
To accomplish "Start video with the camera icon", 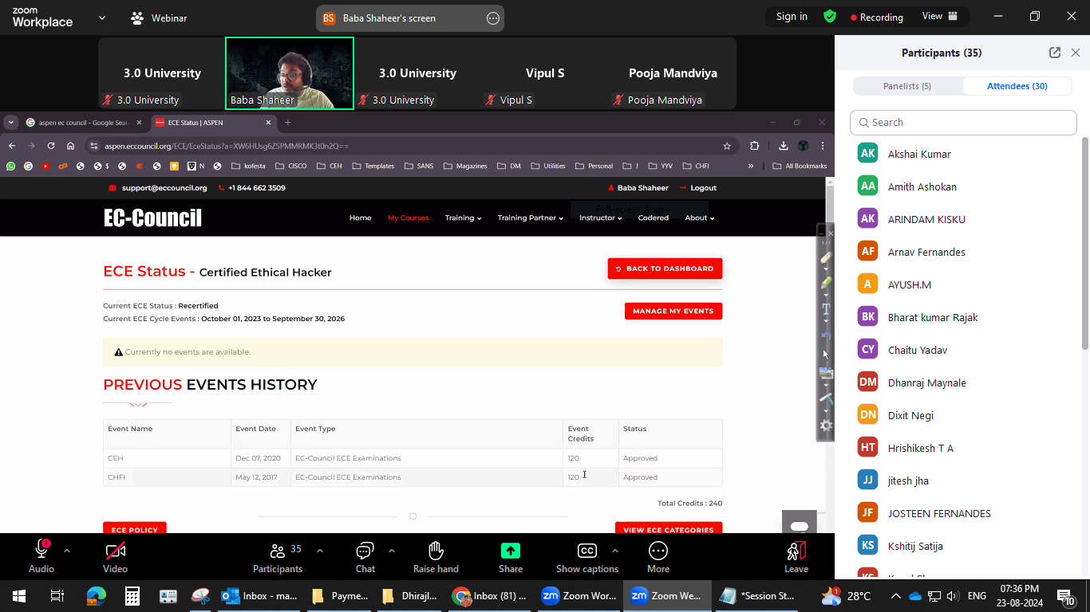I will [x=115, y=550].
